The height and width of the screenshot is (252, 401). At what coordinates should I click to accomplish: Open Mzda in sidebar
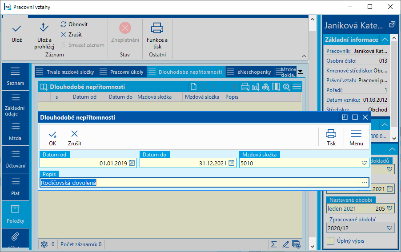(15, 132)
